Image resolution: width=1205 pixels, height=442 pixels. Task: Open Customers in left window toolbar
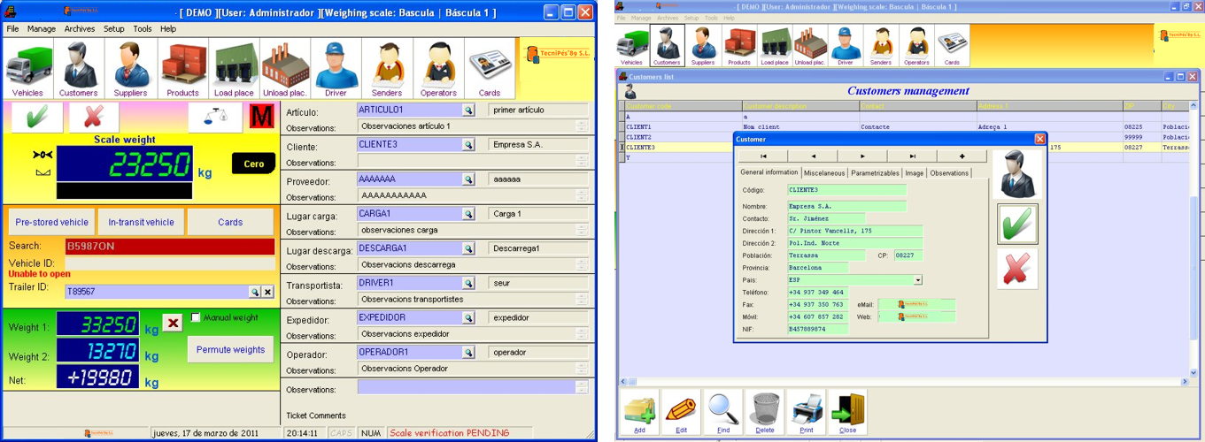pos(79,69)
